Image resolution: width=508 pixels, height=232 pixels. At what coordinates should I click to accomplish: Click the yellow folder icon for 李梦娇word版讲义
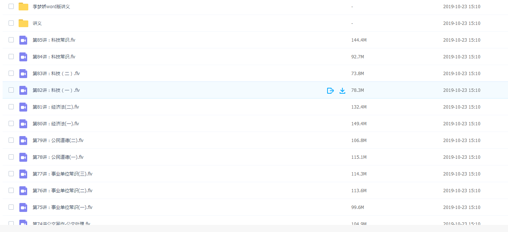(x=23, y=6)
